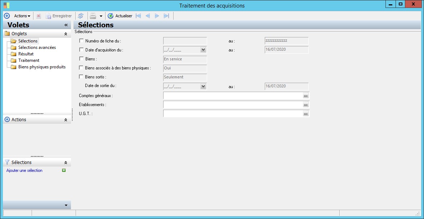Click the Résultat folder icon
The image size is (424, 219).
(x=14, y=54)
